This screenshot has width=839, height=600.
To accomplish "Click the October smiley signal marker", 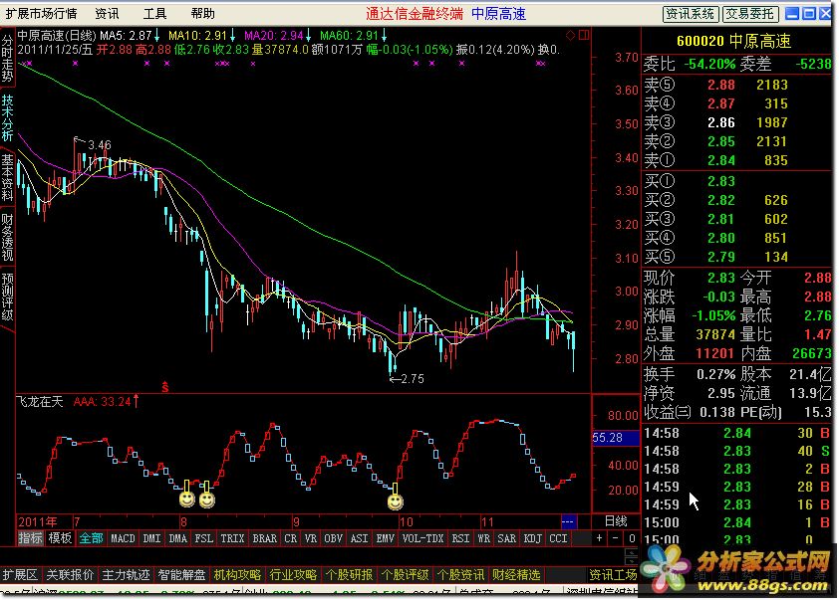I will 395,501.
